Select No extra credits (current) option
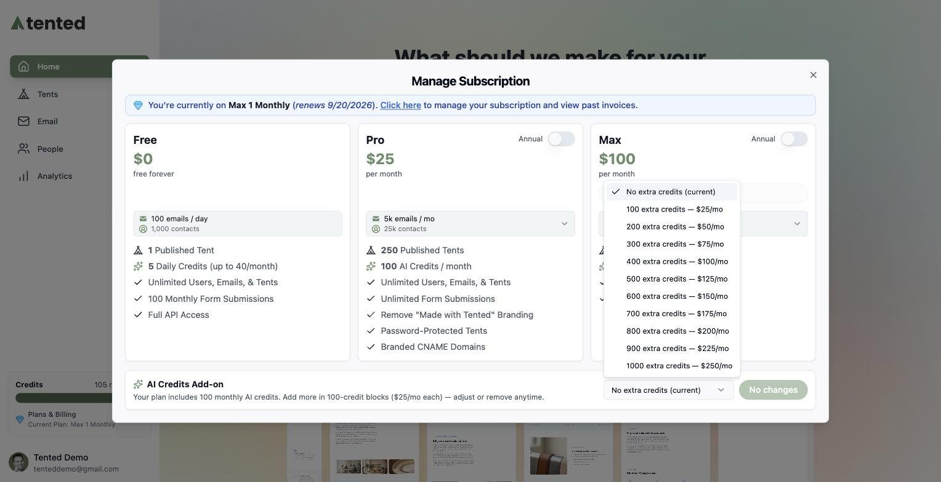This screenshot has height=482, width=941. tap(672, 192)
